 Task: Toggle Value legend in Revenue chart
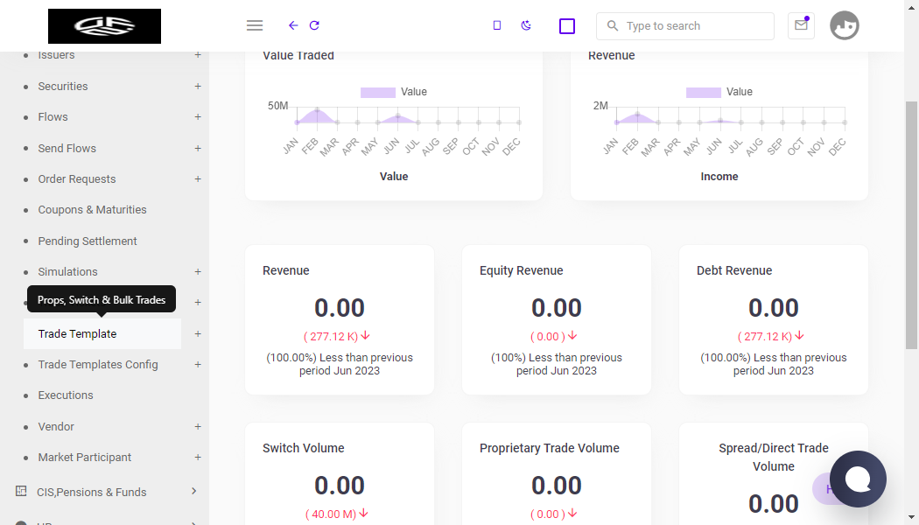[x=719, y=92]
